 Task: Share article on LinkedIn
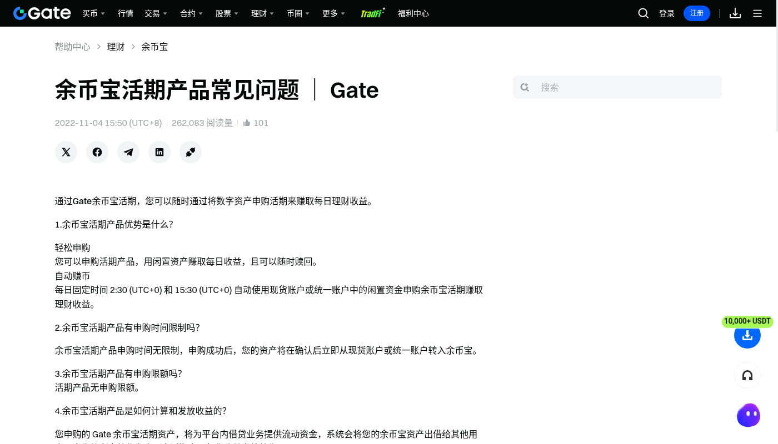[159, 152]
